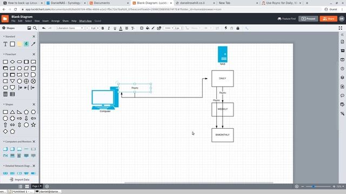This screenshot has width=346, height=194.
Task: Click the search shapes magnifier icon
Action: click(35, 28)
